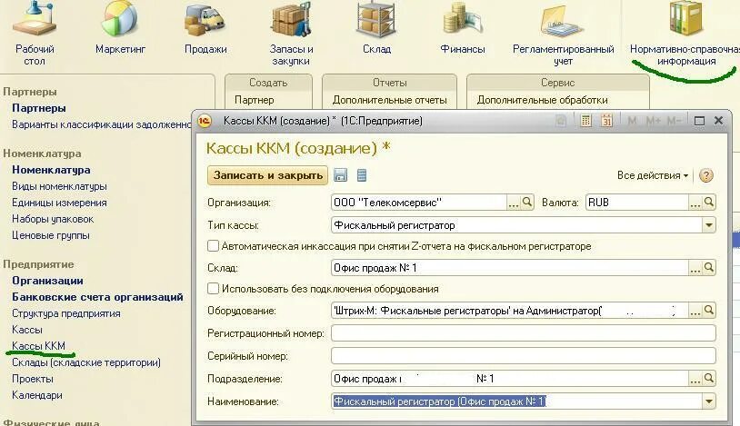740x426 pixels.
Task: Open Организация record via magnifier icon
Action: pyautogui.click(x=527, y=203)
